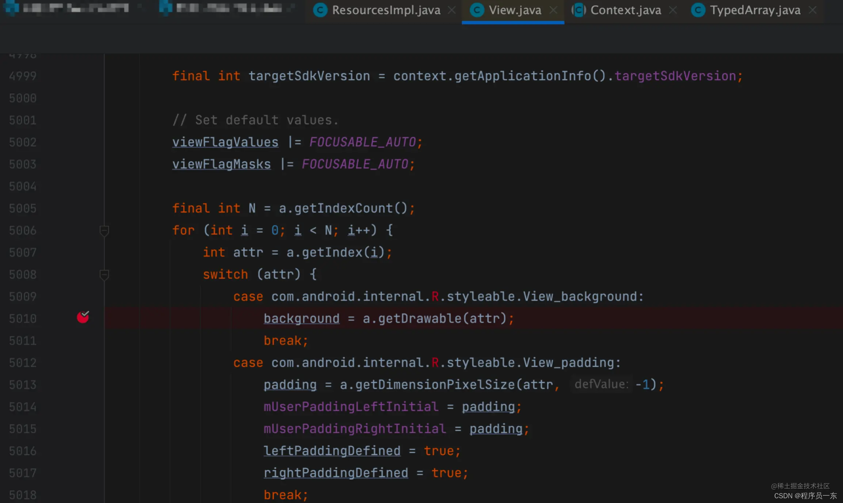
Task: Click the TypedArray.java class icon
Action: [x=698, y=10]
